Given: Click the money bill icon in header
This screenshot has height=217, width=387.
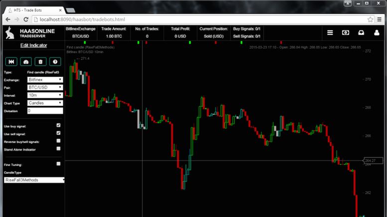Looking at the screenshot, I should (x=346, y=33).
